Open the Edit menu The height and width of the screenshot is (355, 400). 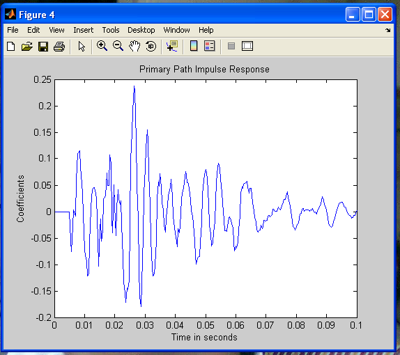pyautogui.click(x=33, y=30)
